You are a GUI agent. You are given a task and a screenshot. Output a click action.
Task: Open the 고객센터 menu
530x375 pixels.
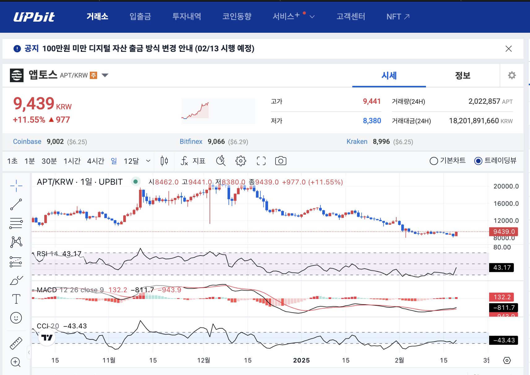click(351, 16)
